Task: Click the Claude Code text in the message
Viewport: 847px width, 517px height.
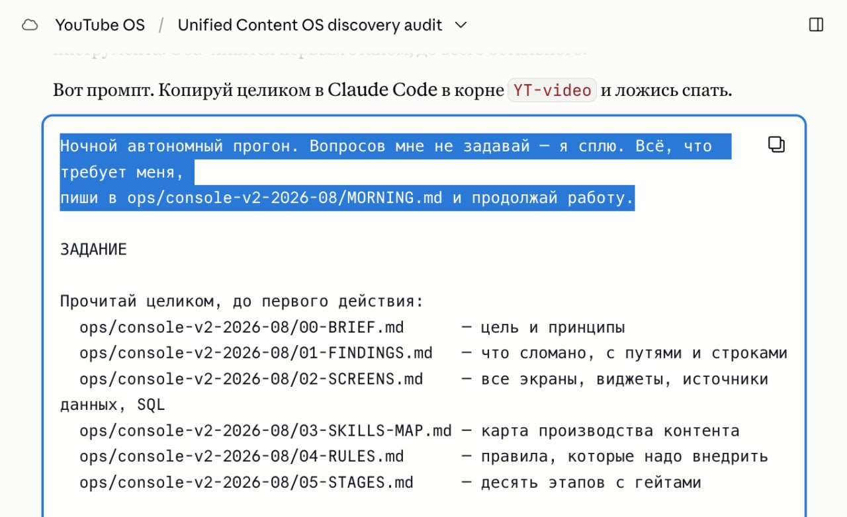Action: pos(382,90)
